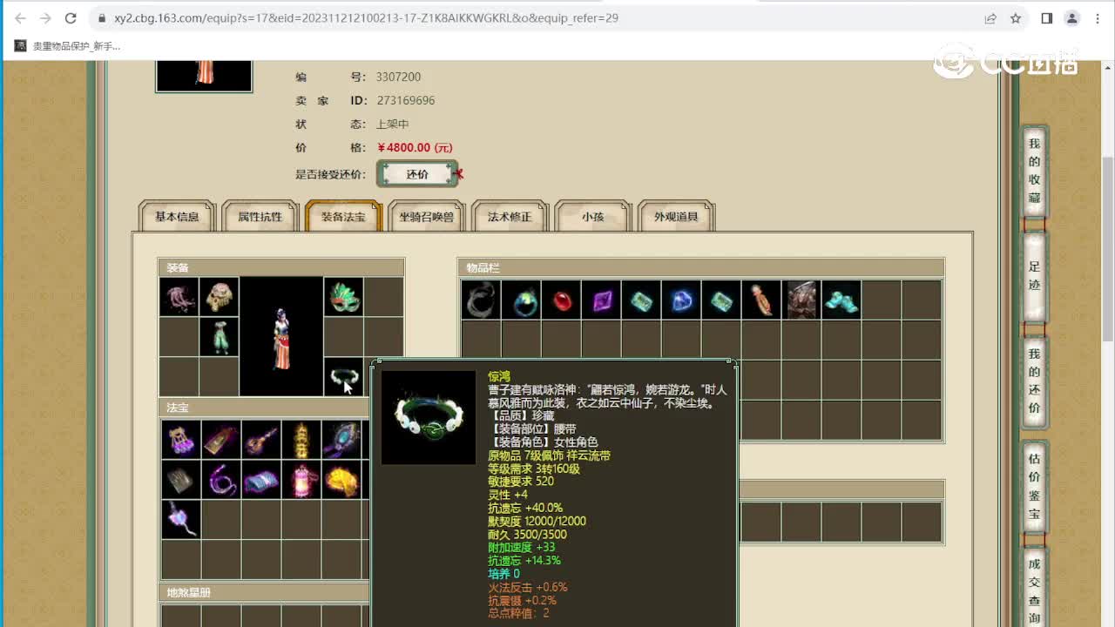Open the browser profile avatar
Screen dimensions: 1115x627
coord(1072,18)
